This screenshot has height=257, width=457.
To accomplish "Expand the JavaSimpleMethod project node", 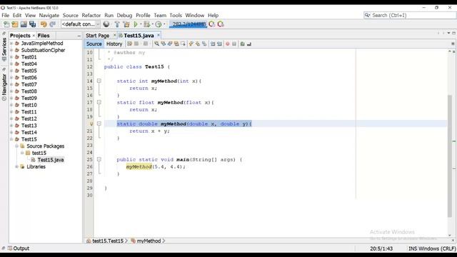I will pyautogui.click(x=11, y=43).
